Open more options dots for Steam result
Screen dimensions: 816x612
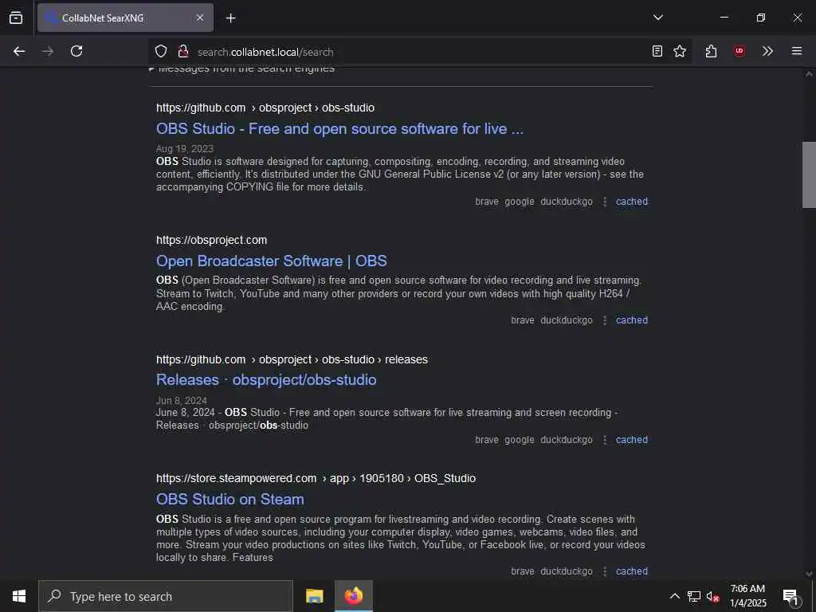605,571
